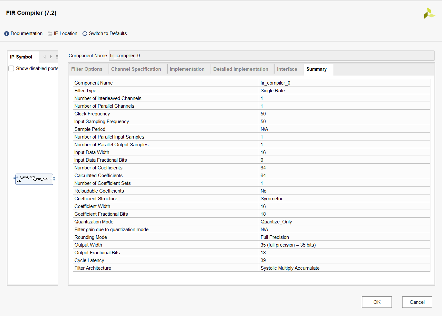This screenshot has height=316, width=442.
Task: Click the left arrow in IP Symbol panel
Action: click(44, 57)
